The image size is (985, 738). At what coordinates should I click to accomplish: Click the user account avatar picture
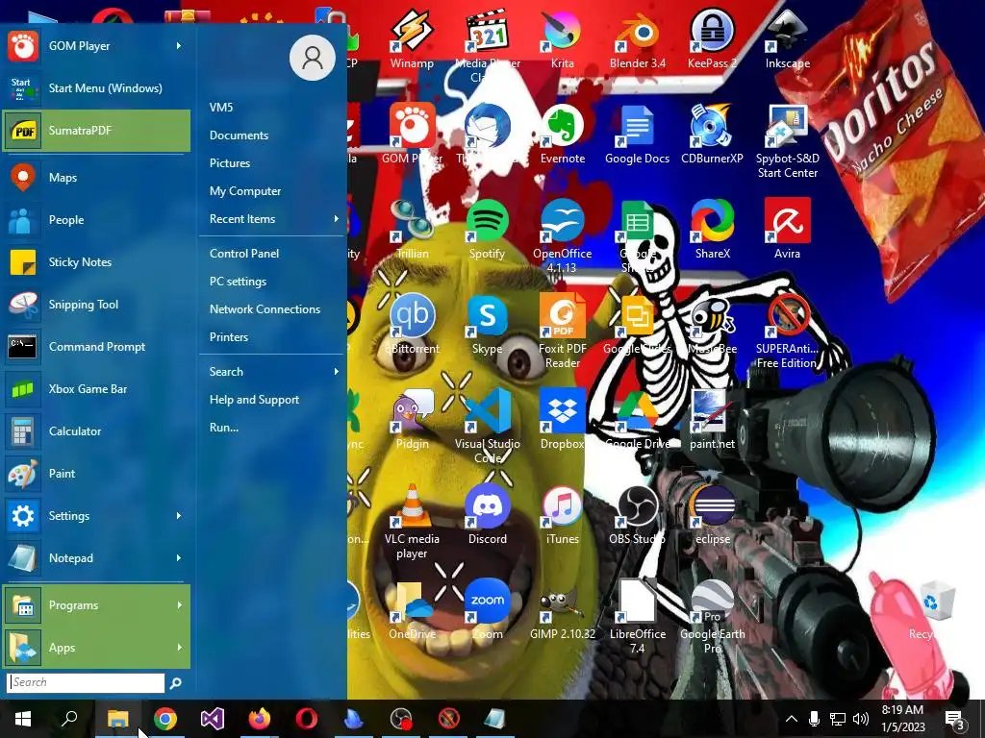[x=313, y=58]
